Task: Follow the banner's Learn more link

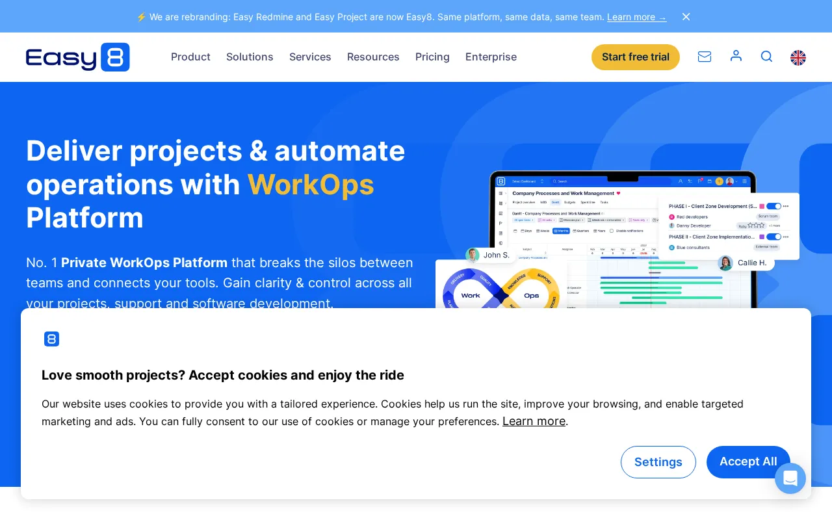Action: tap(636, 17)
